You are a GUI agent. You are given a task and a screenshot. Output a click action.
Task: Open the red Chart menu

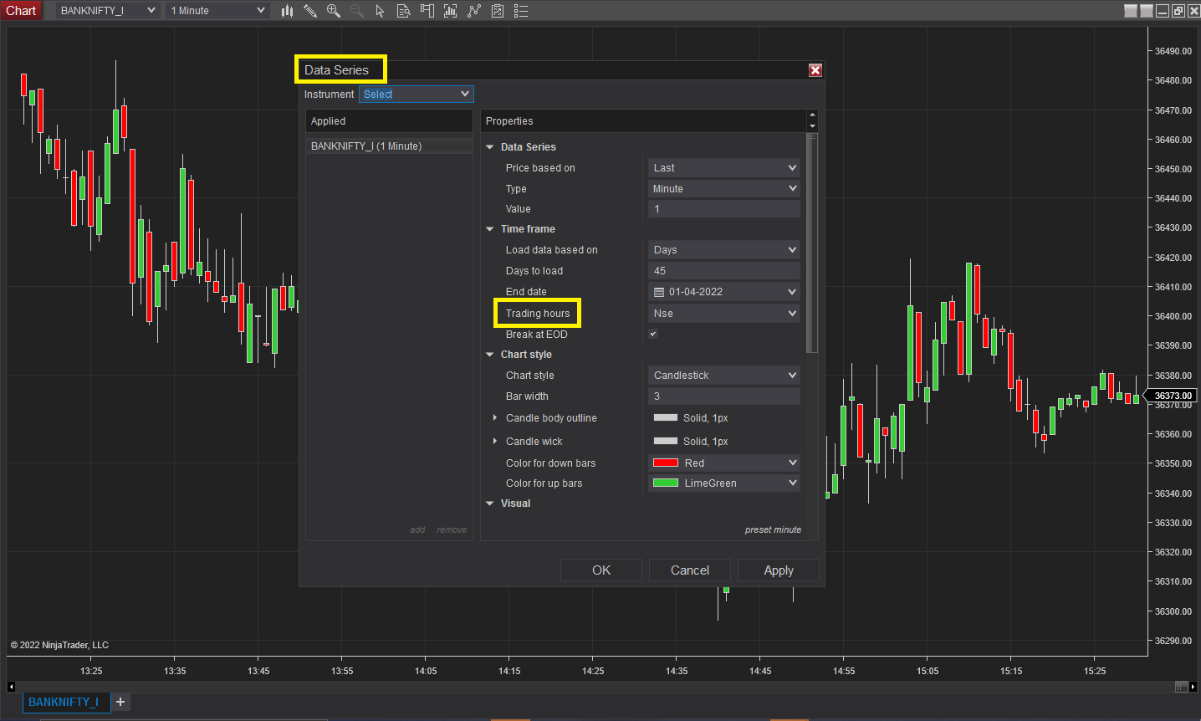21,11
